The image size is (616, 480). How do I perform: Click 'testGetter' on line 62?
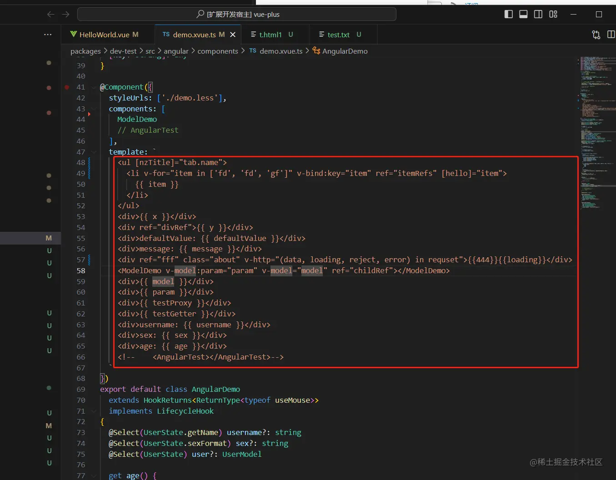[x=175, y=314]
